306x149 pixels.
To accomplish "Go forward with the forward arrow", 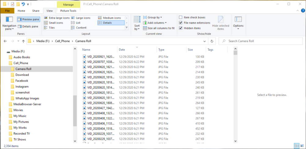I will click(12, 41).
